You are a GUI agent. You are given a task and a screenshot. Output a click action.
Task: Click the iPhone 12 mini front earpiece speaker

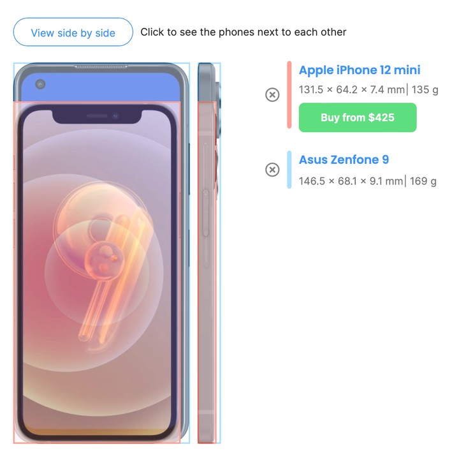(97, 116)
